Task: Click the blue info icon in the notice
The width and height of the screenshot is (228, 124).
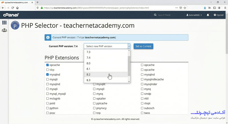Action: pos(48,38)
